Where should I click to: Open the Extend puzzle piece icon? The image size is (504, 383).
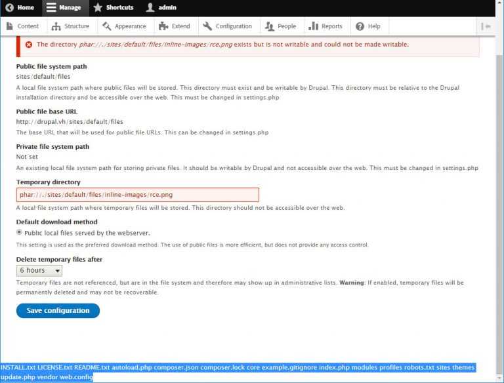163,26
